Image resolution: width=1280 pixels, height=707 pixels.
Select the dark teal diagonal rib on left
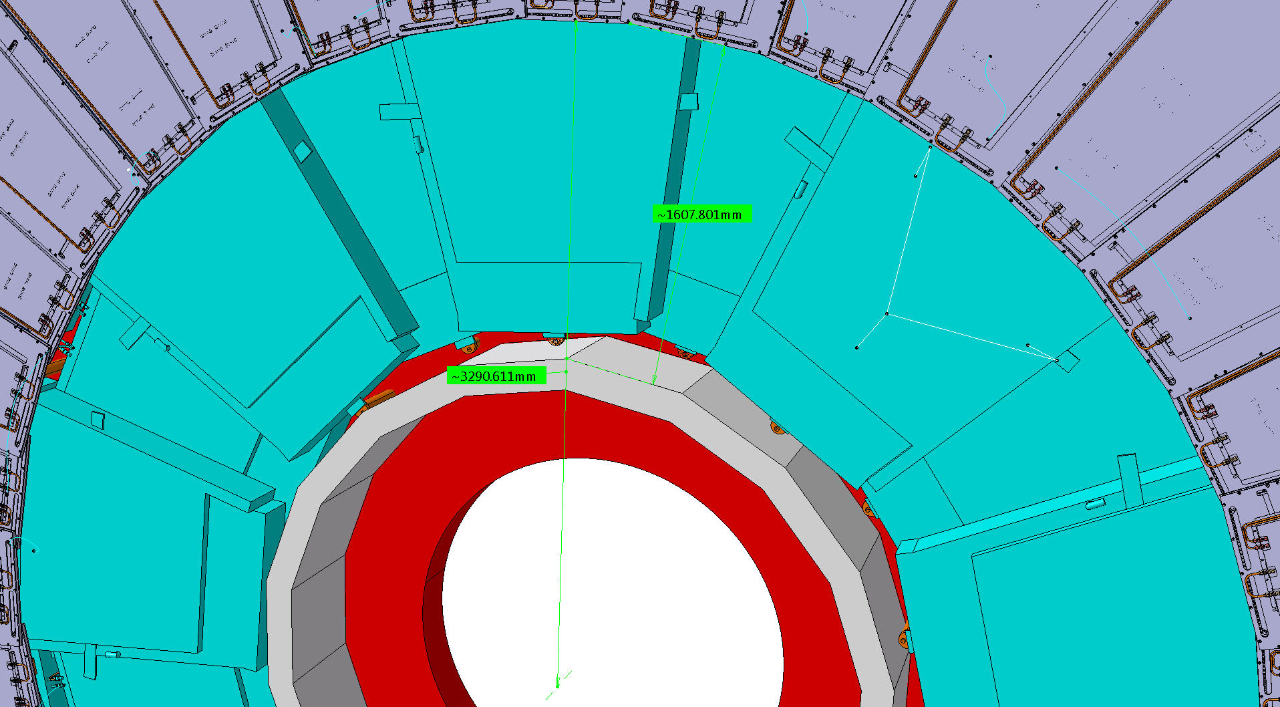click(341, 214)
